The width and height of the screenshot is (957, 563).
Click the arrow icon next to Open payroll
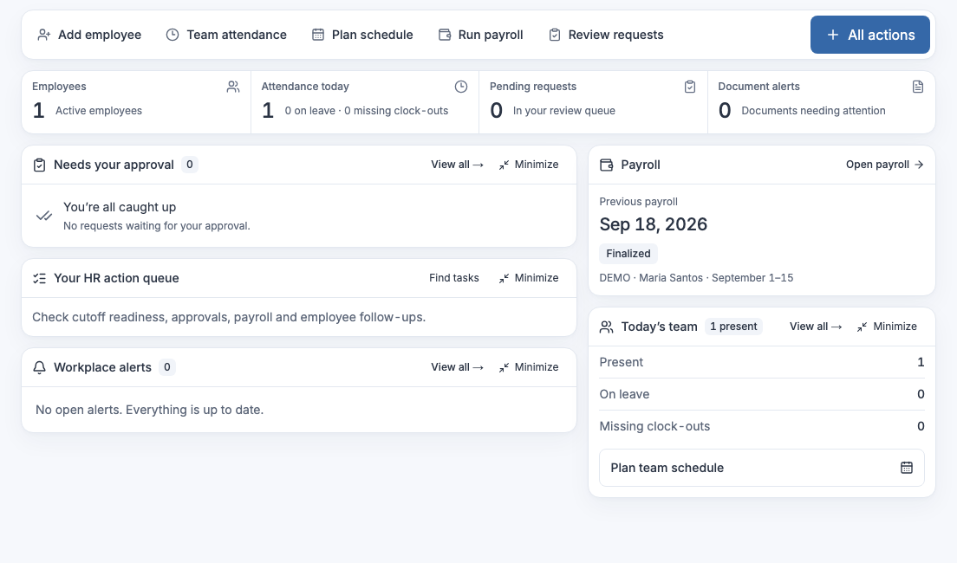[x=919, y=165]
